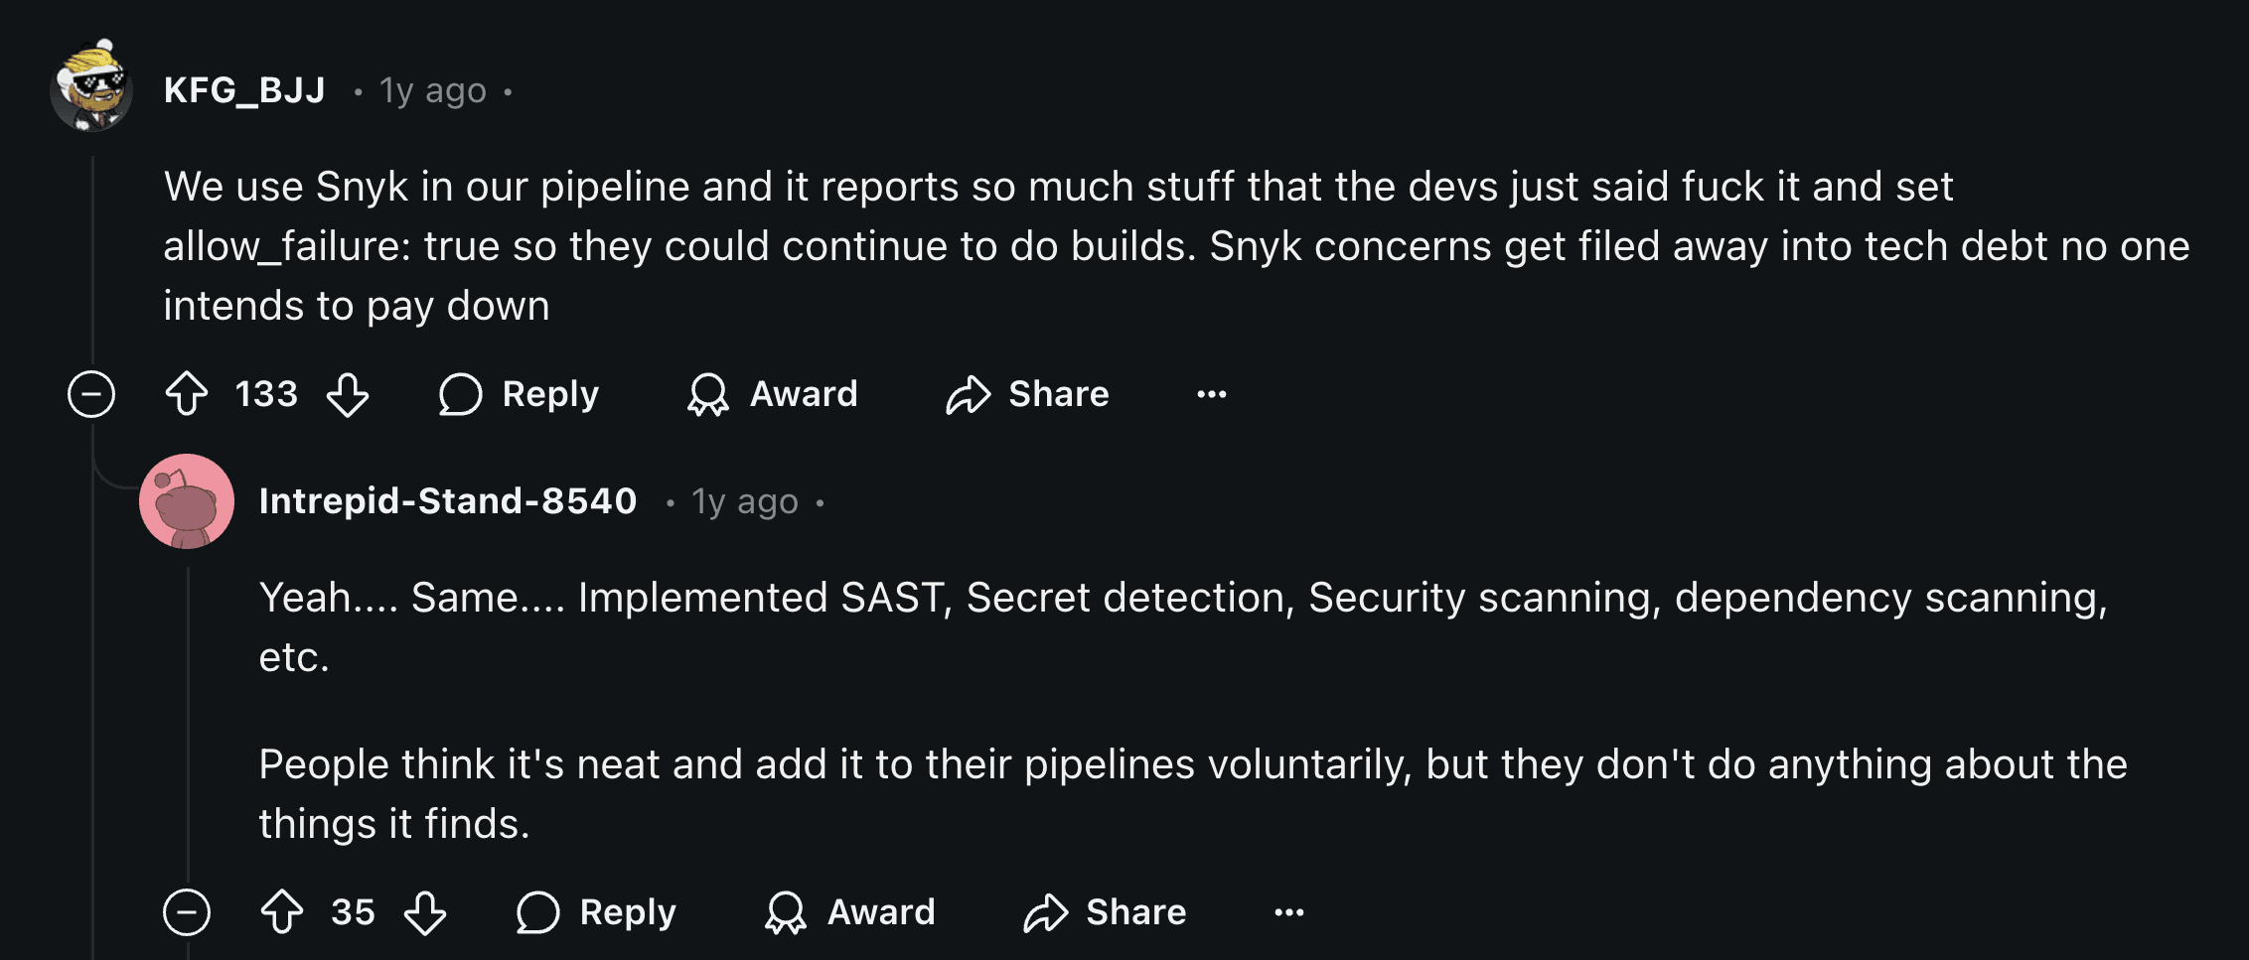
Task: Click the 1y ago timestamp beside KFG_BJJ
Action: [433, 91]
